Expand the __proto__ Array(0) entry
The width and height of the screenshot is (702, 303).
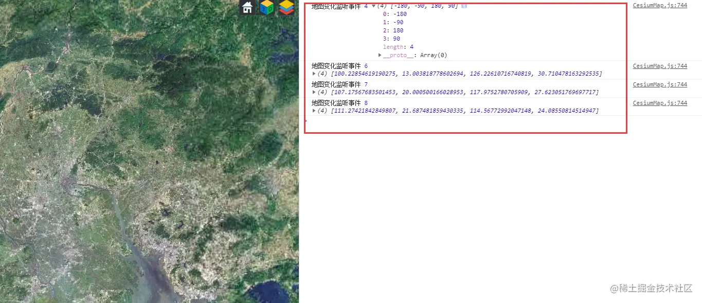(x=380, y=55)
